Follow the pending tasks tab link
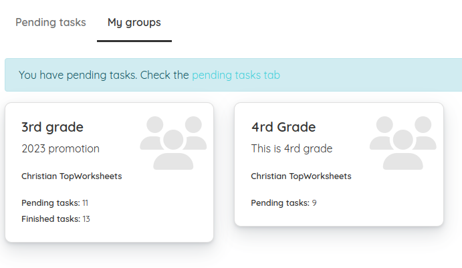 236,75
